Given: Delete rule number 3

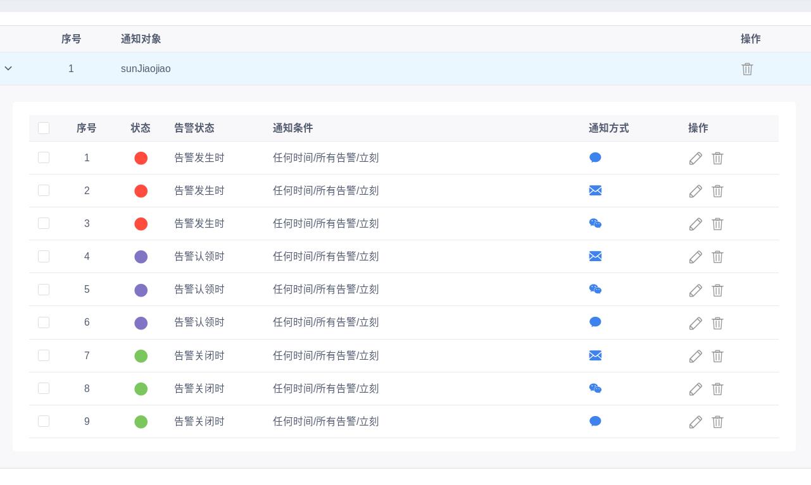Looking at the screenshot, I should (717, 224).
